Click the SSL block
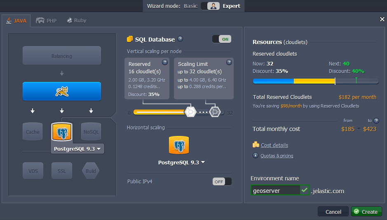This screenshot has width=387, height=220. click(x=62, y=171)
